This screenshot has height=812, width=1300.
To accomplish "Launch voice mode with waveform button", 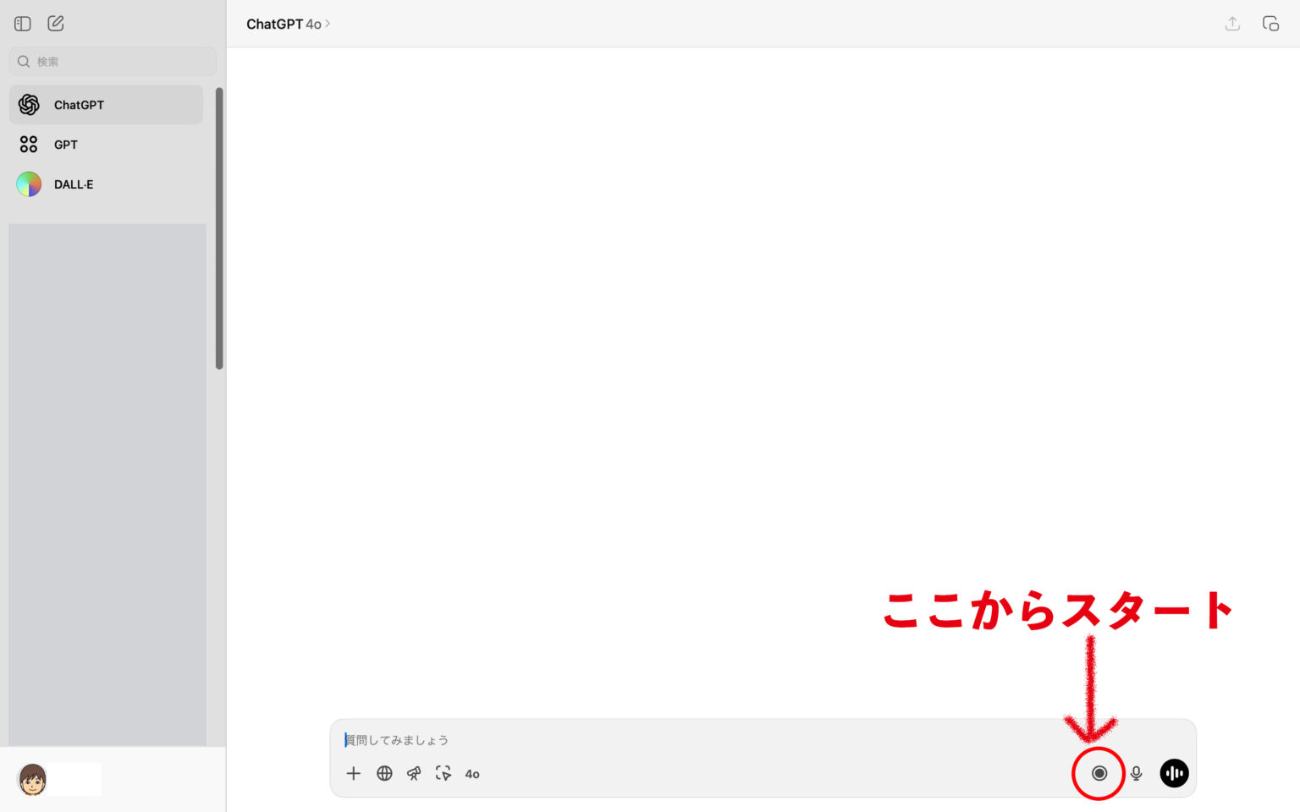I will (x=1174, y=773).
